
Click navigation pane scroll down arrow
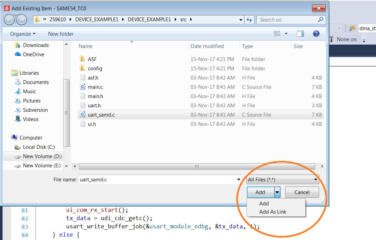pyautogui.click(x=66, y=166)
